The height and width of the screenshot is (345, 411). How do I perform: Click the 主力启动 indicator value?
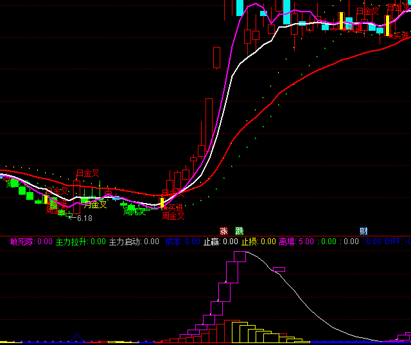pos(151,242)
